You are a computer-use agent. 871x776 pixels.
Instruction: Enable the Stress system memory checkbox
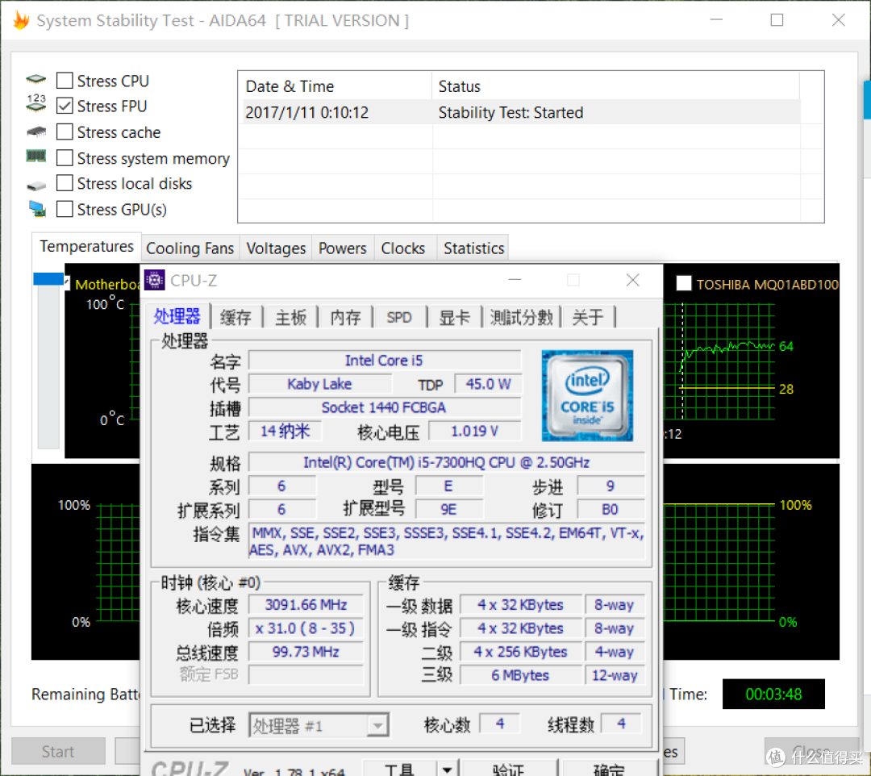click(x=65, y=158)
